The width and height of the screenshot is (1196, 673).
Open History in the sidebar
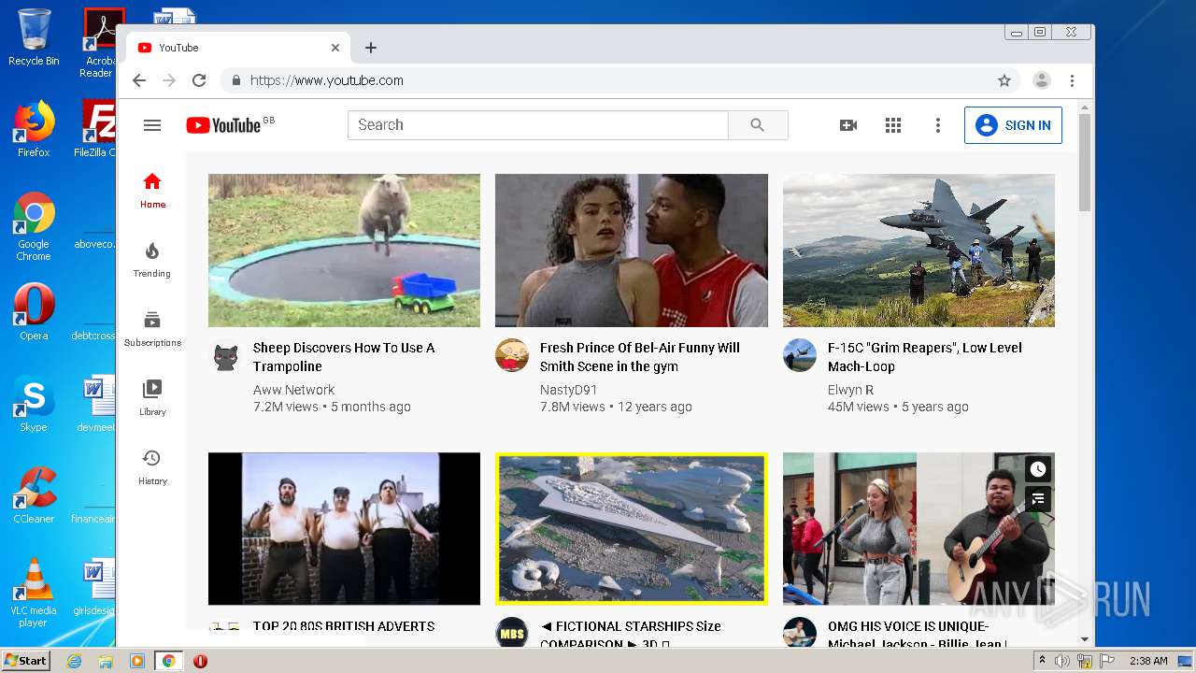152,467
